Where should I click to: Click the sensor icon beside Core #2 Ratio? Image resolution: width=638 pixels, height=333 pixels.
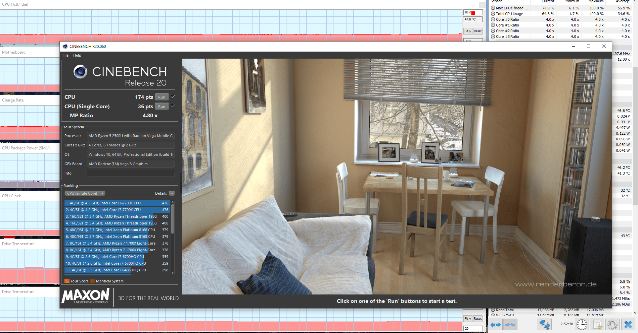click(x=493, y=31)
